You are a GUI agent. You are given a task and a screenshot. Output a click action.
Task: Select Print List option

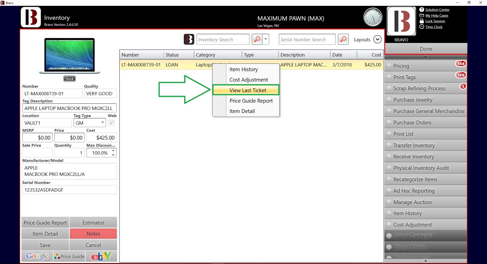point(426,134)
